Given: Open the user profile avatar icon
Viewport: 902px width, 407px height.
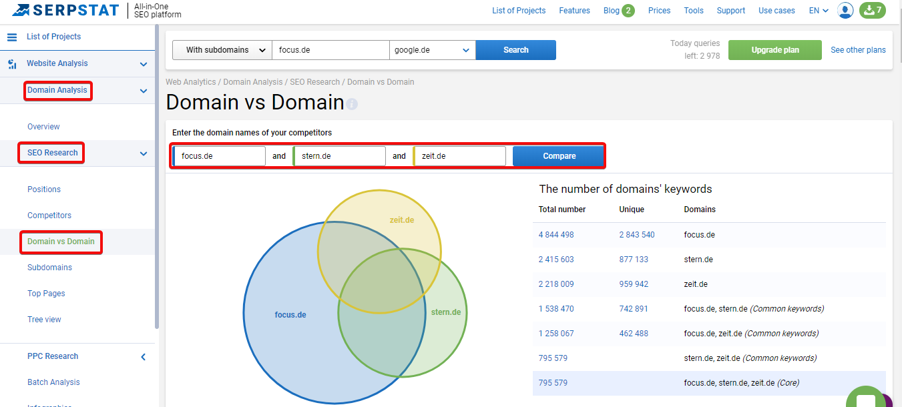Looking at the screenshot, I should pos(845,10).
